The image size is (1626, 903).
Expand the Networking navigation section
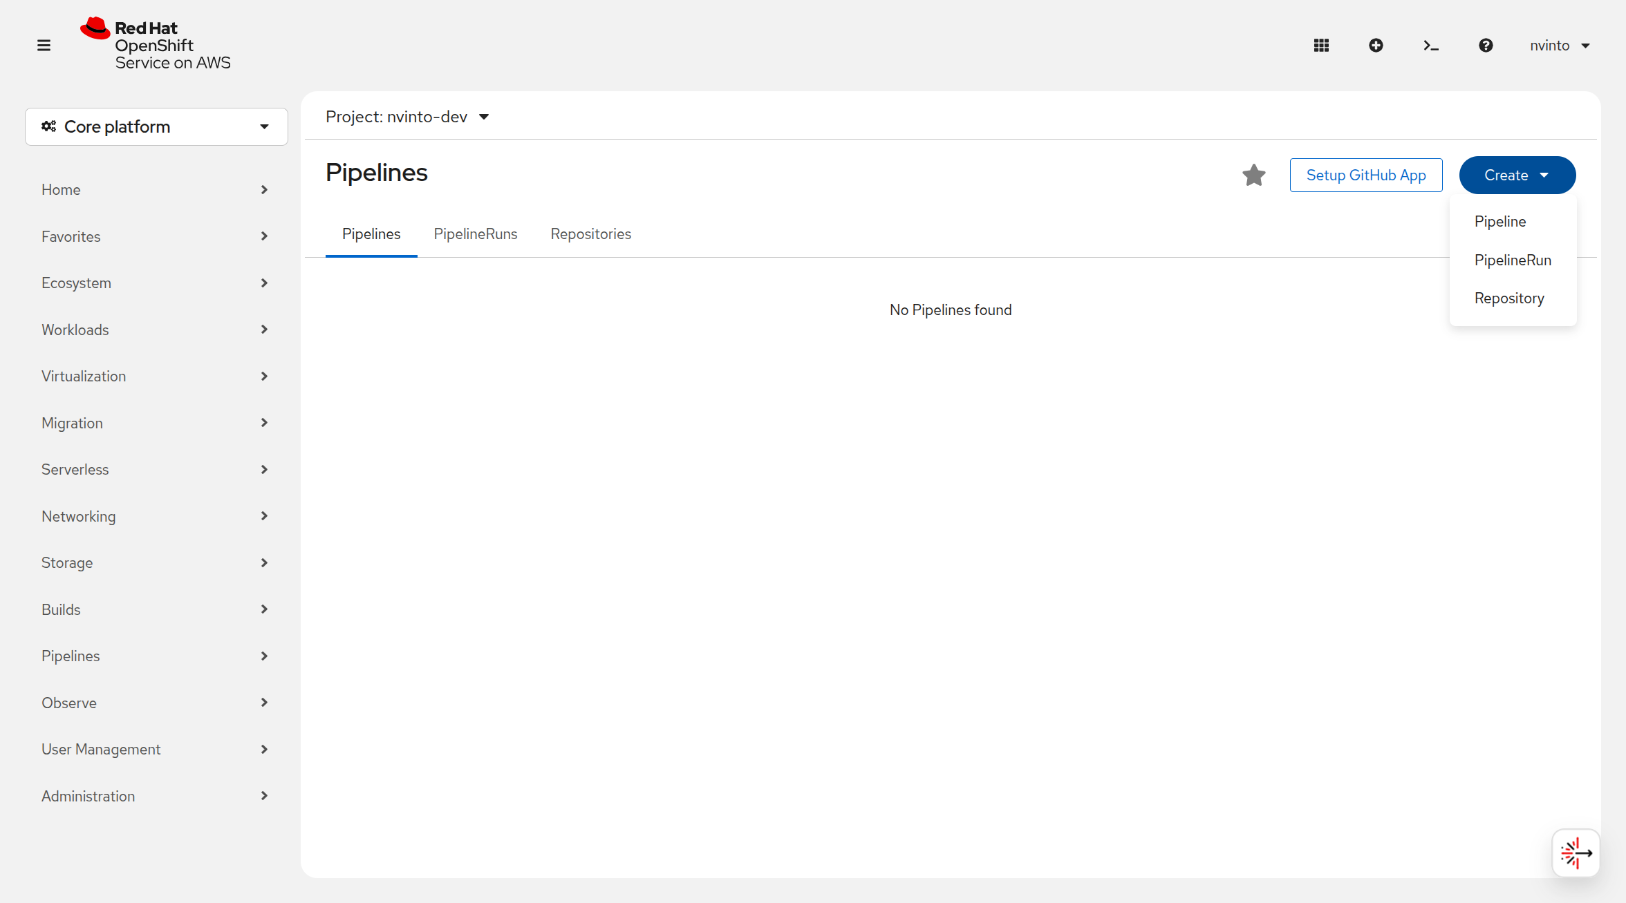(x=155, y=516)
